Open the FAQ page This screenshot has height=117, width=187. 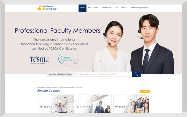click(116, 8)
